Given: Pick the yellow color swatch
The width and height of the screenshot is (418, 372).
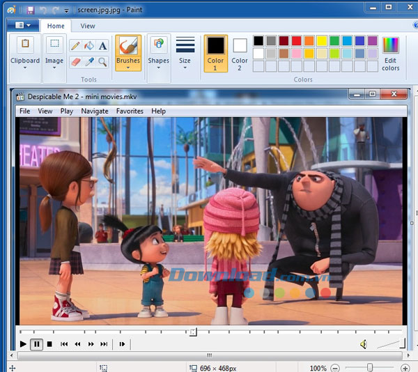Looking at the screenshot, I should pos(322,41).
